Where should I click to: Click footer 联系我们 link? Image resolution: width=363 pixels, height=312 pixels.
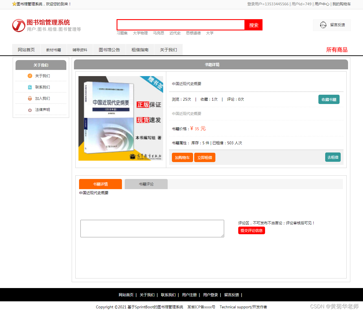click(x=168, y=295)
